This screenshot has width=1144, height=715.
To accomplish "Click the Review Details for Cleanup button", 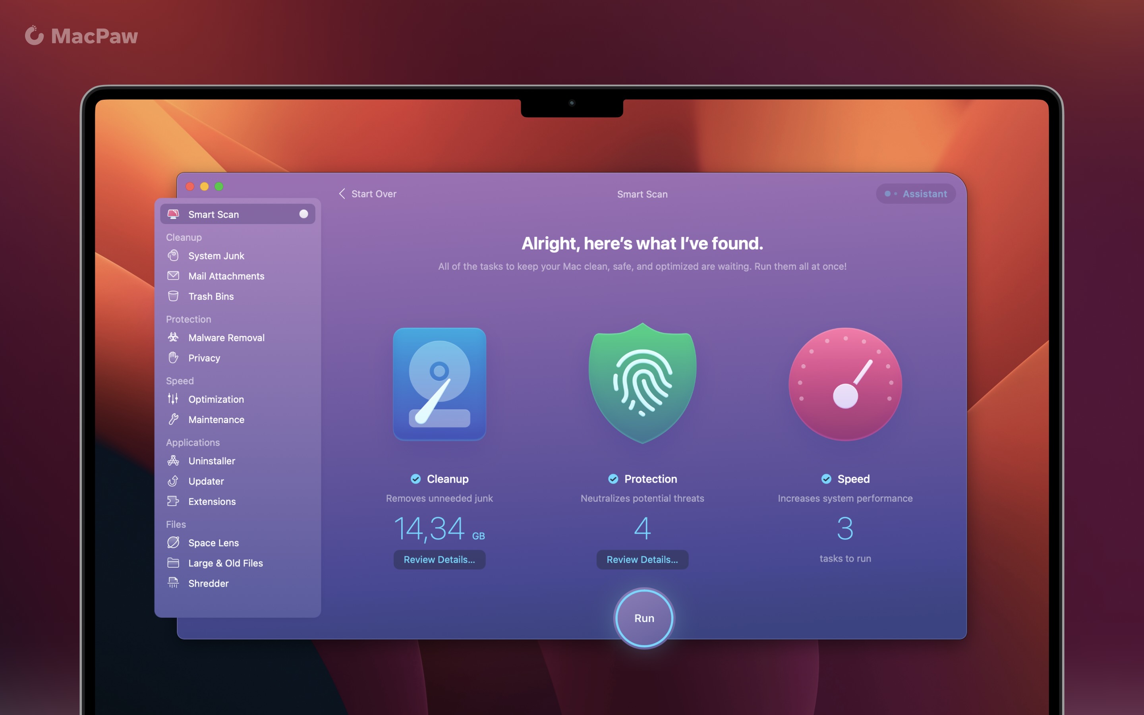I will [x=438, y=558].
